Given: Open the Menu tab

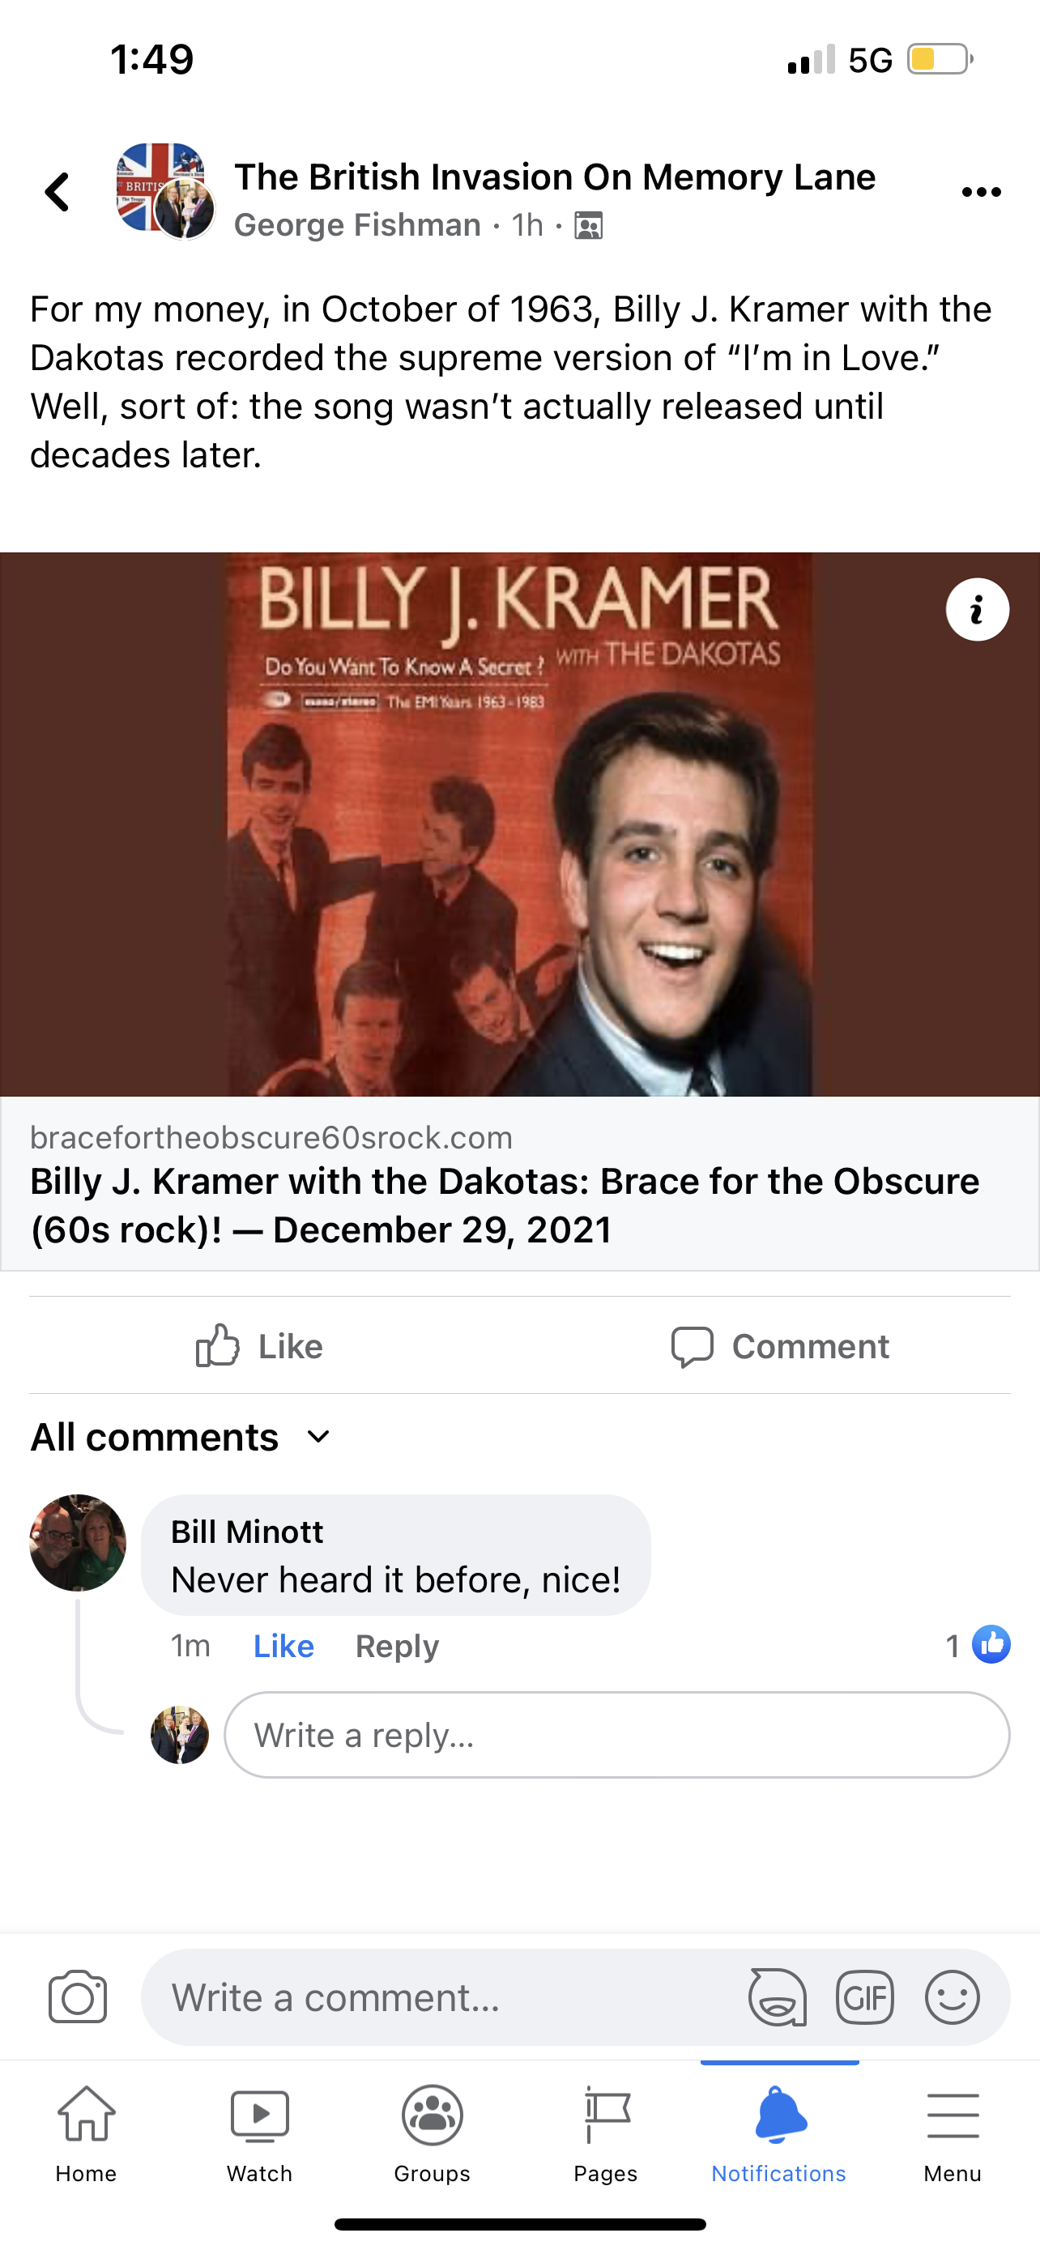Looking at the screenshot, I should [952, 2132].
